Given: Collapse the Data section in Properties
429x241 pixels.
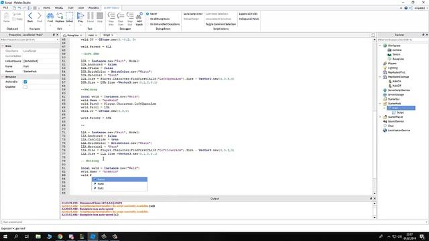Looking at the screenshot, I should [x=3, y=46].
